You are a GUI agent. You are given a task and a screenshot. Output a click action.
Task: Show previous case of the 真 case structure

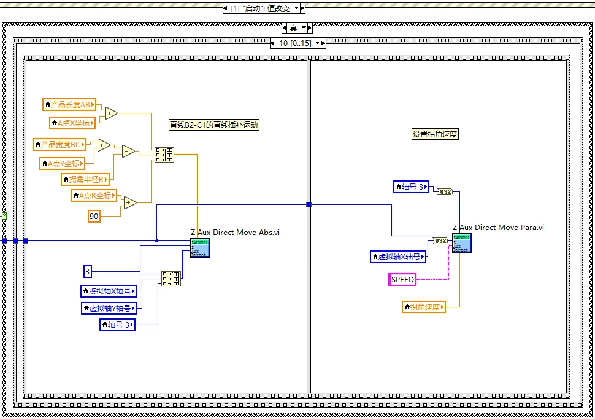pyautogui.click(x=284, y=28)
